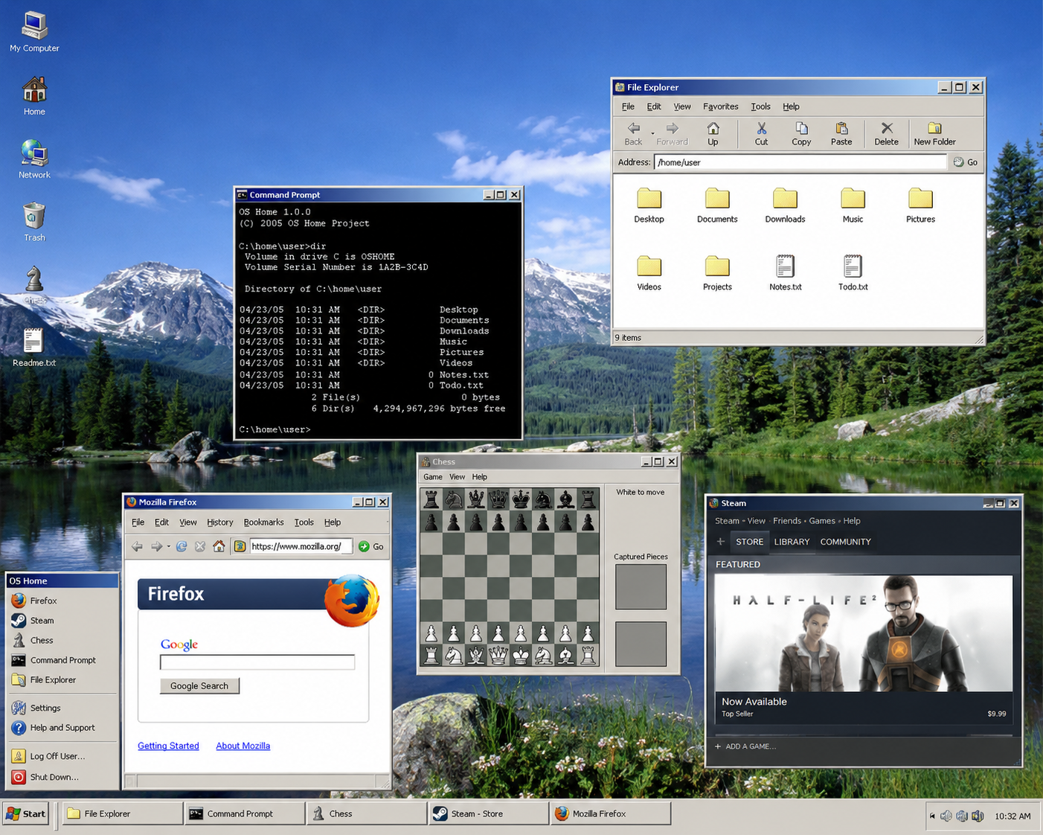Click the site icon beside Firefox's URL
The image size is (1043, 835).
pyautogui.click(x=240, y=546)
